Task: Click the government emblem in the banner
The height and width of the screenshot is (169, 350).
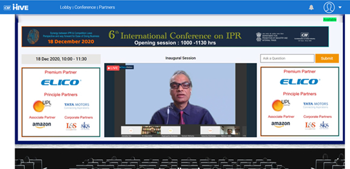Action: 259,37
